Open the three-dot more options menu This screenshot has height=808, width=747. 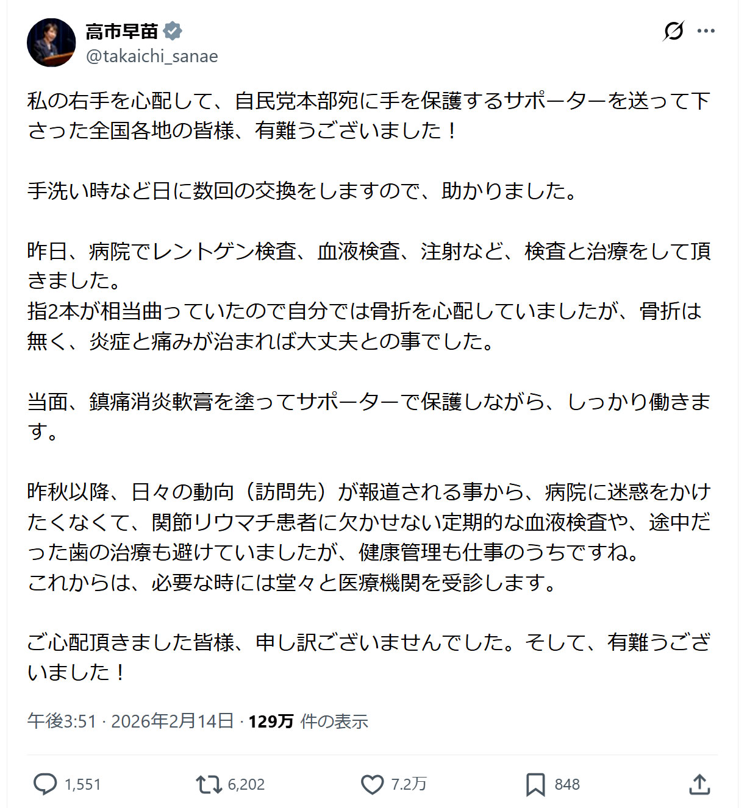706,30
